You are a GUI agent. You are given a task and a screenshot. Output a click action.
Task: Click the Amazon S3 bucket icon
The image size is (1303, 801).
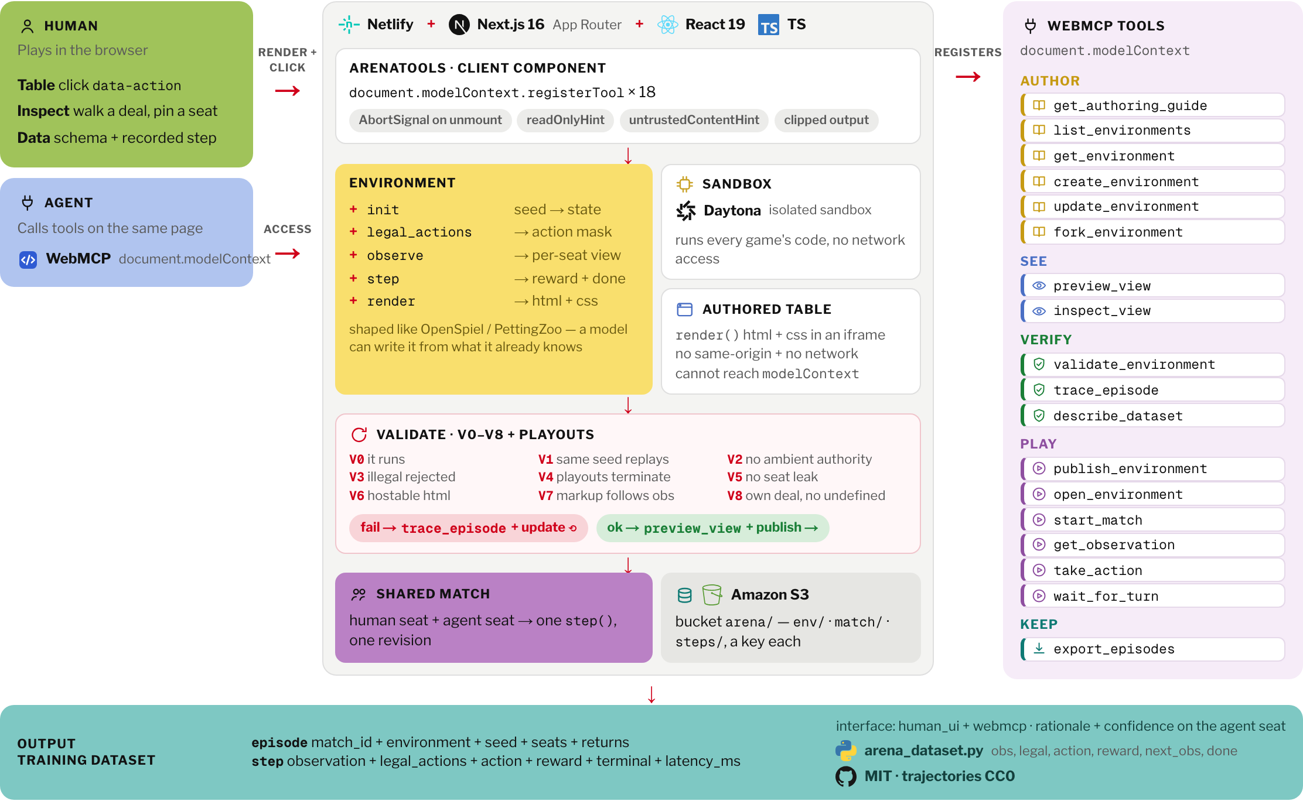(712, 595)
